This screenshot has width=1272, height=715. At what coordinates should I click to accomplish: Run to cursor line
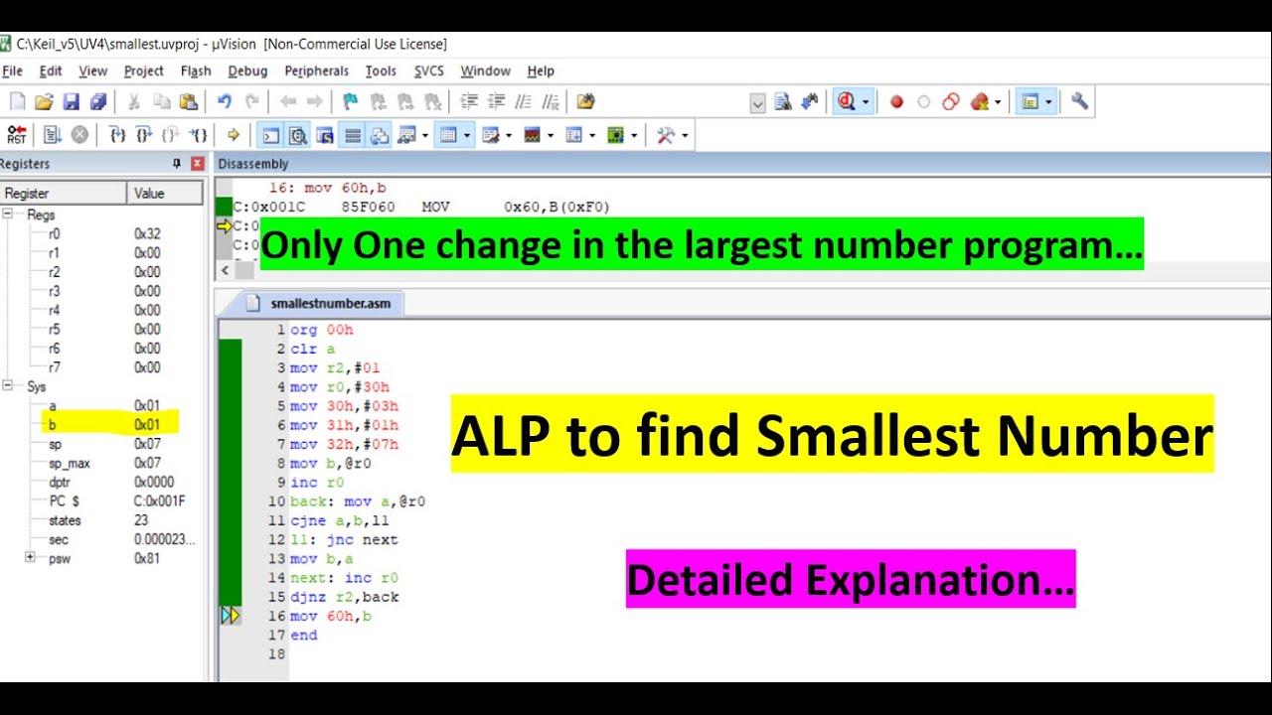click(199, 135)
